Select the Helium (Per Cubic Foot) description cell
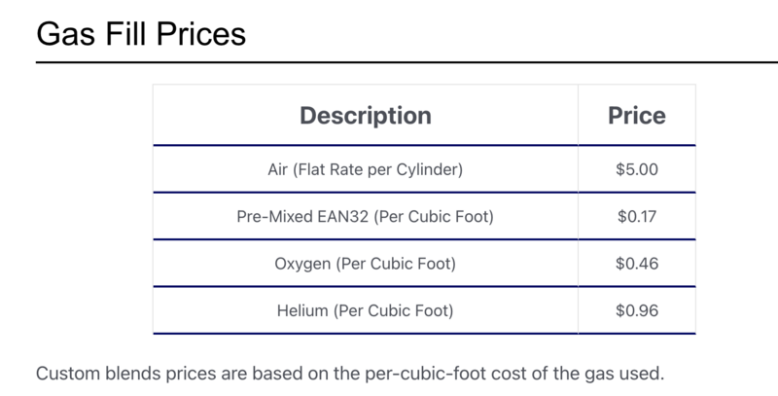 pos(365,311)
